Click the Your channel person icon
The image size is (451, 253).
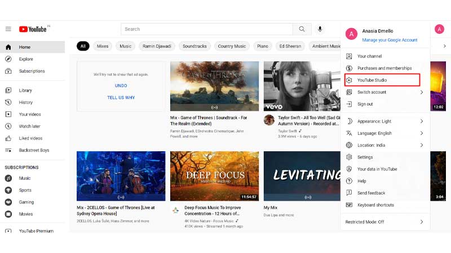click(x=349, y=56)
